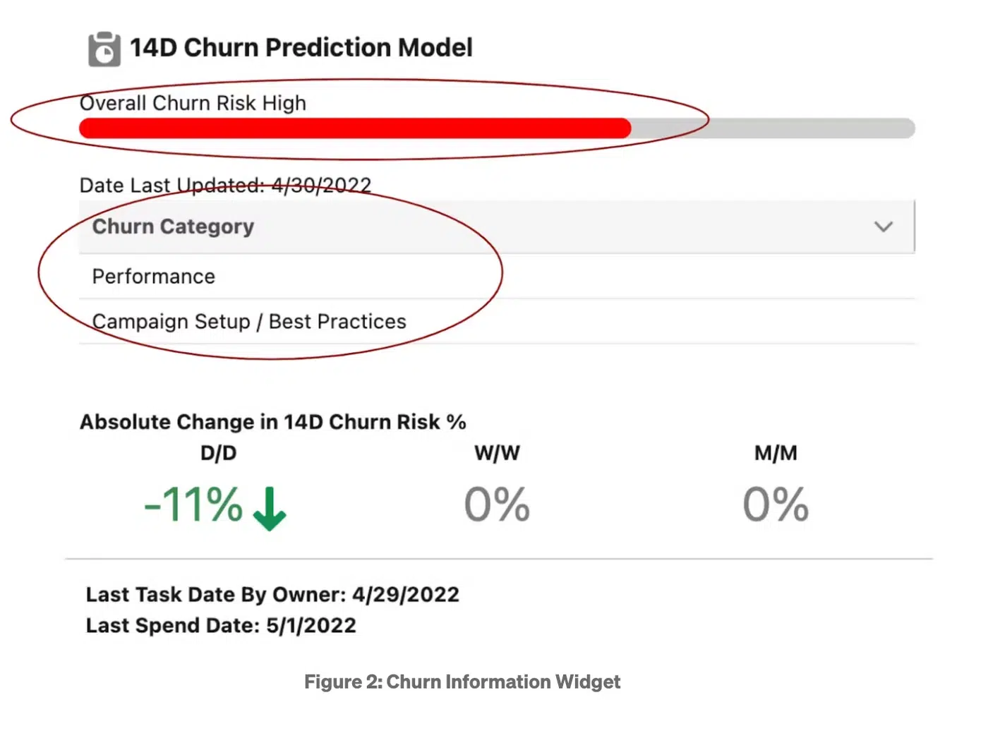Click the -11% D/D change value

(x=193, y=505)
